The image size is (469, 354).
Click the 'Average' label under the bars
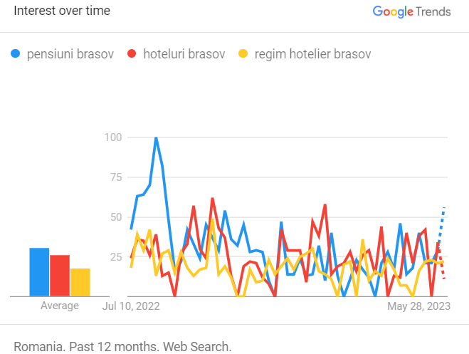coord(60,306)
